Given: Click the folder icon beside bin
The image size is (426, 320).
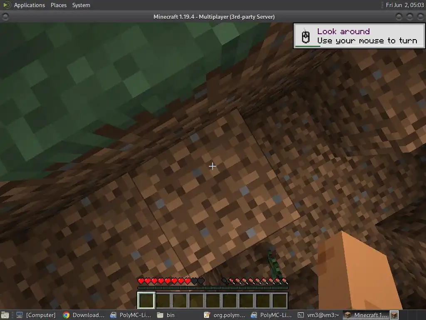Looking at the screenshot, I should click(160, 315).
